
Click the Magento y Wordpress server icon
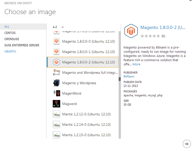[x=56, y=83]
